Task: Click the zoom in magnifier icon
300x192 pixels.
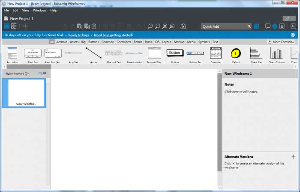Action: 157,26
